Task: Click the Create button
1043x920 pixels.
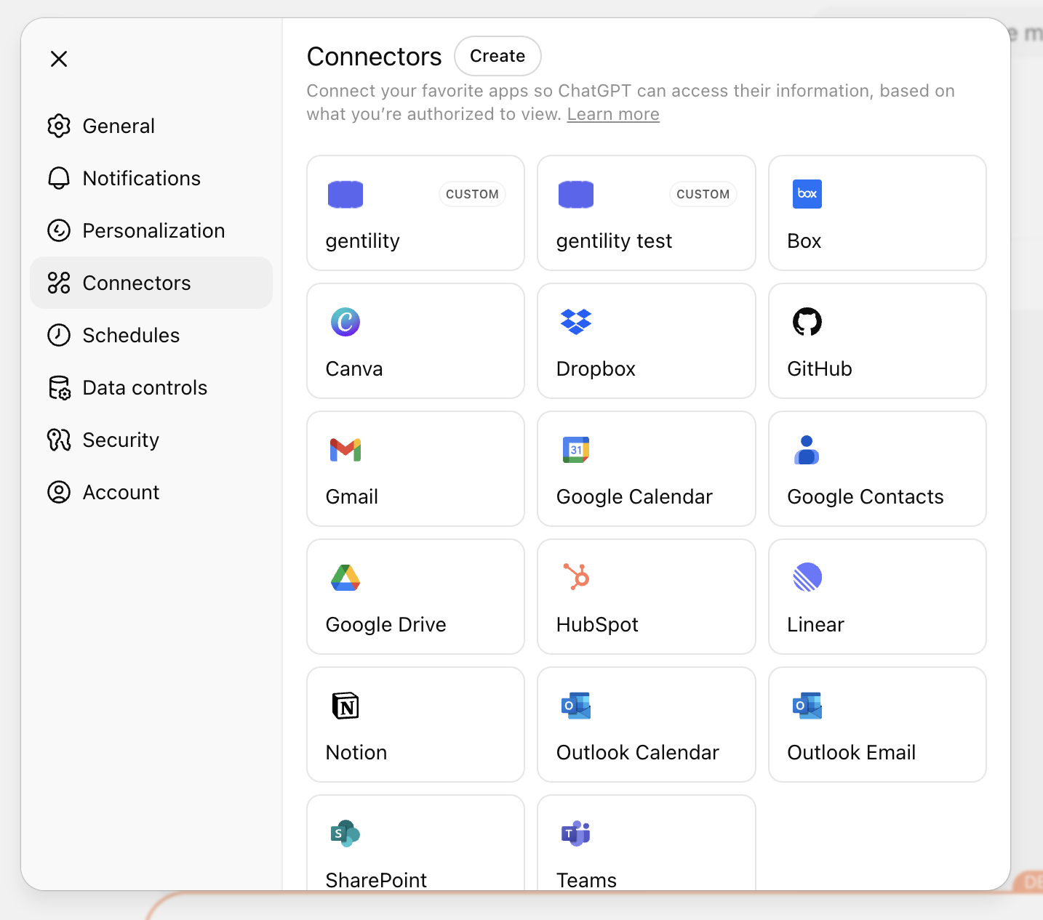Action: coord(497,56)
